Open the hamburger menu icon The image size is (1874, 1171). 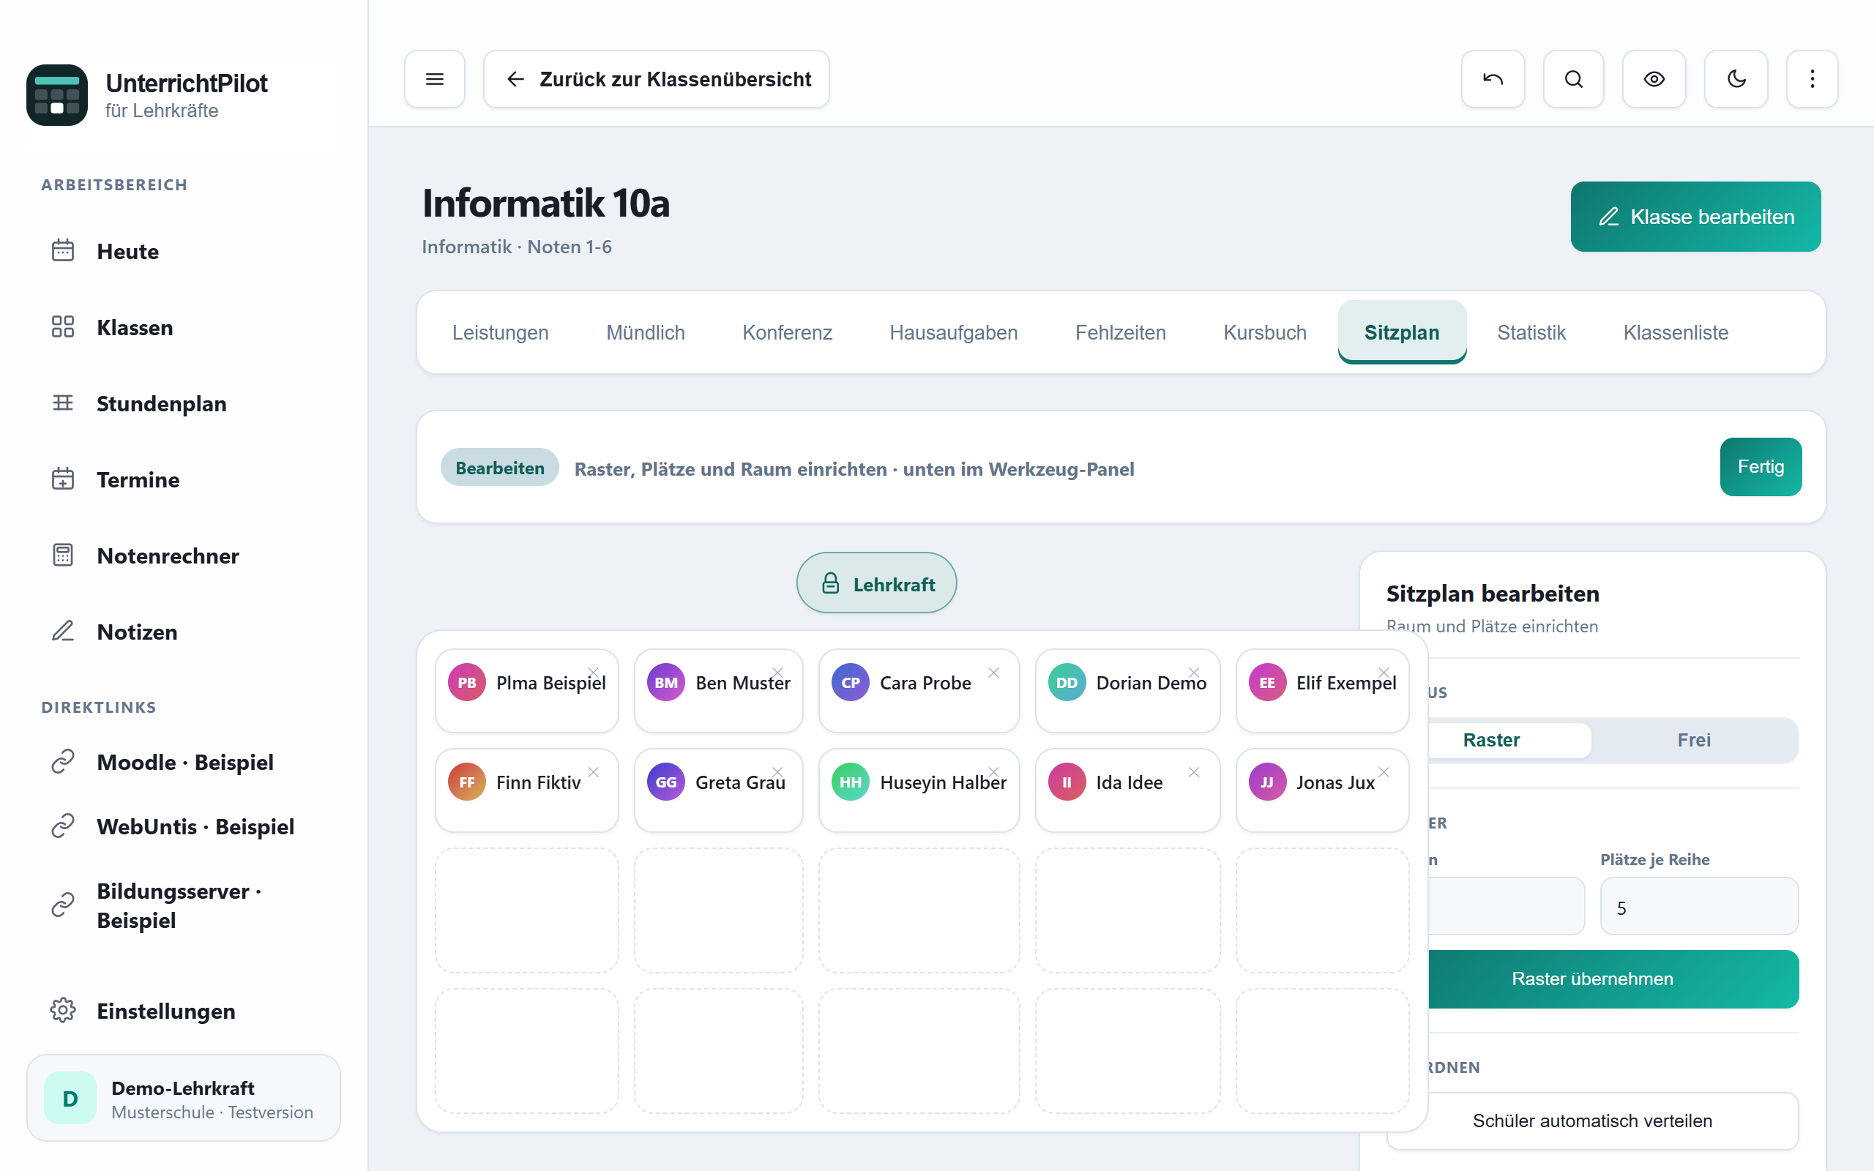434,79
